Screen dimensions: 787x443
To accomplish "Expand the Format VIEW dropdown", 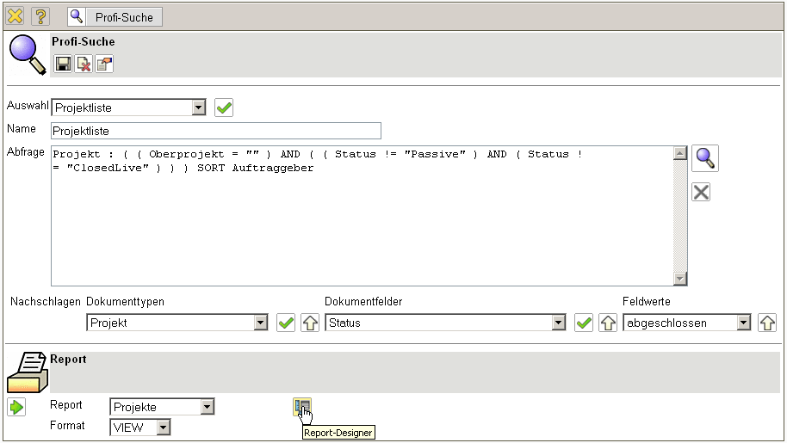I will point(163,428).
